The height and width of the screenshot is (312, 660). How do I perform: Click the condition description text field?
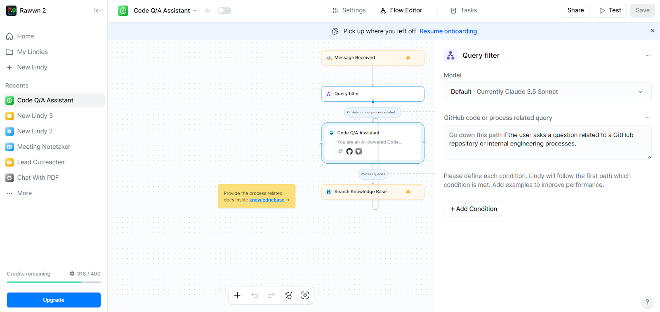pyautogui.click(x=547, y=142)
